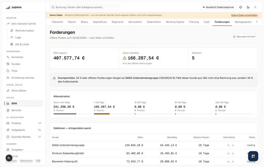264x167 pixels.
Task: Open the AGB footer link
Action: [x=38, y=161]
